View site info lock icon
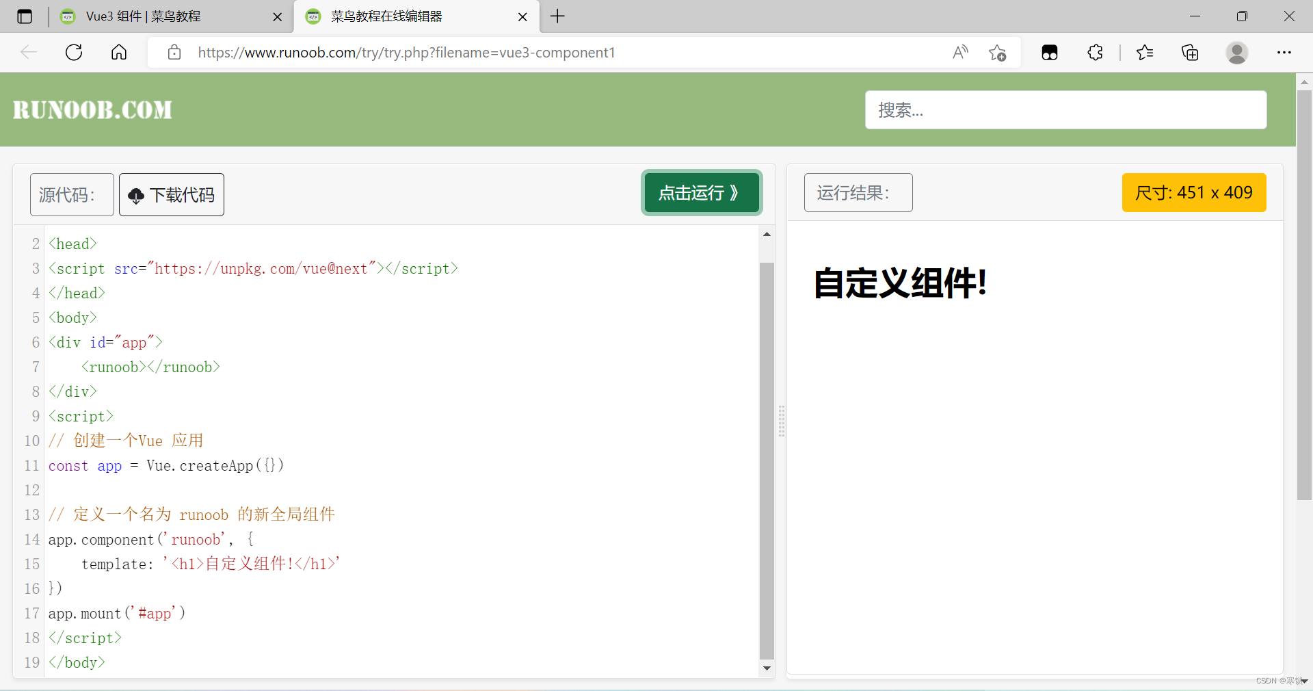The image size is (1313, 691). pos(174,52)
